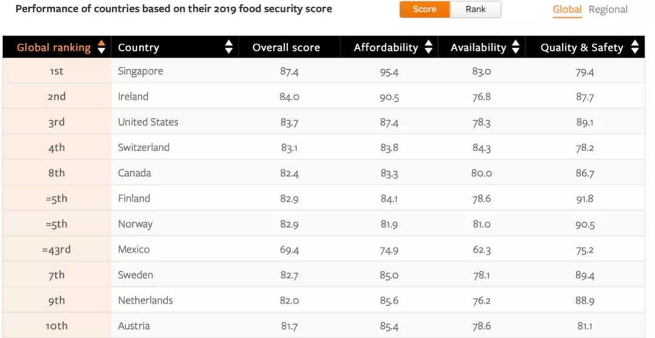Select the Global tab
Viewport: 655px width, 338px height.
pyautogui.click(x=566, y=10)
